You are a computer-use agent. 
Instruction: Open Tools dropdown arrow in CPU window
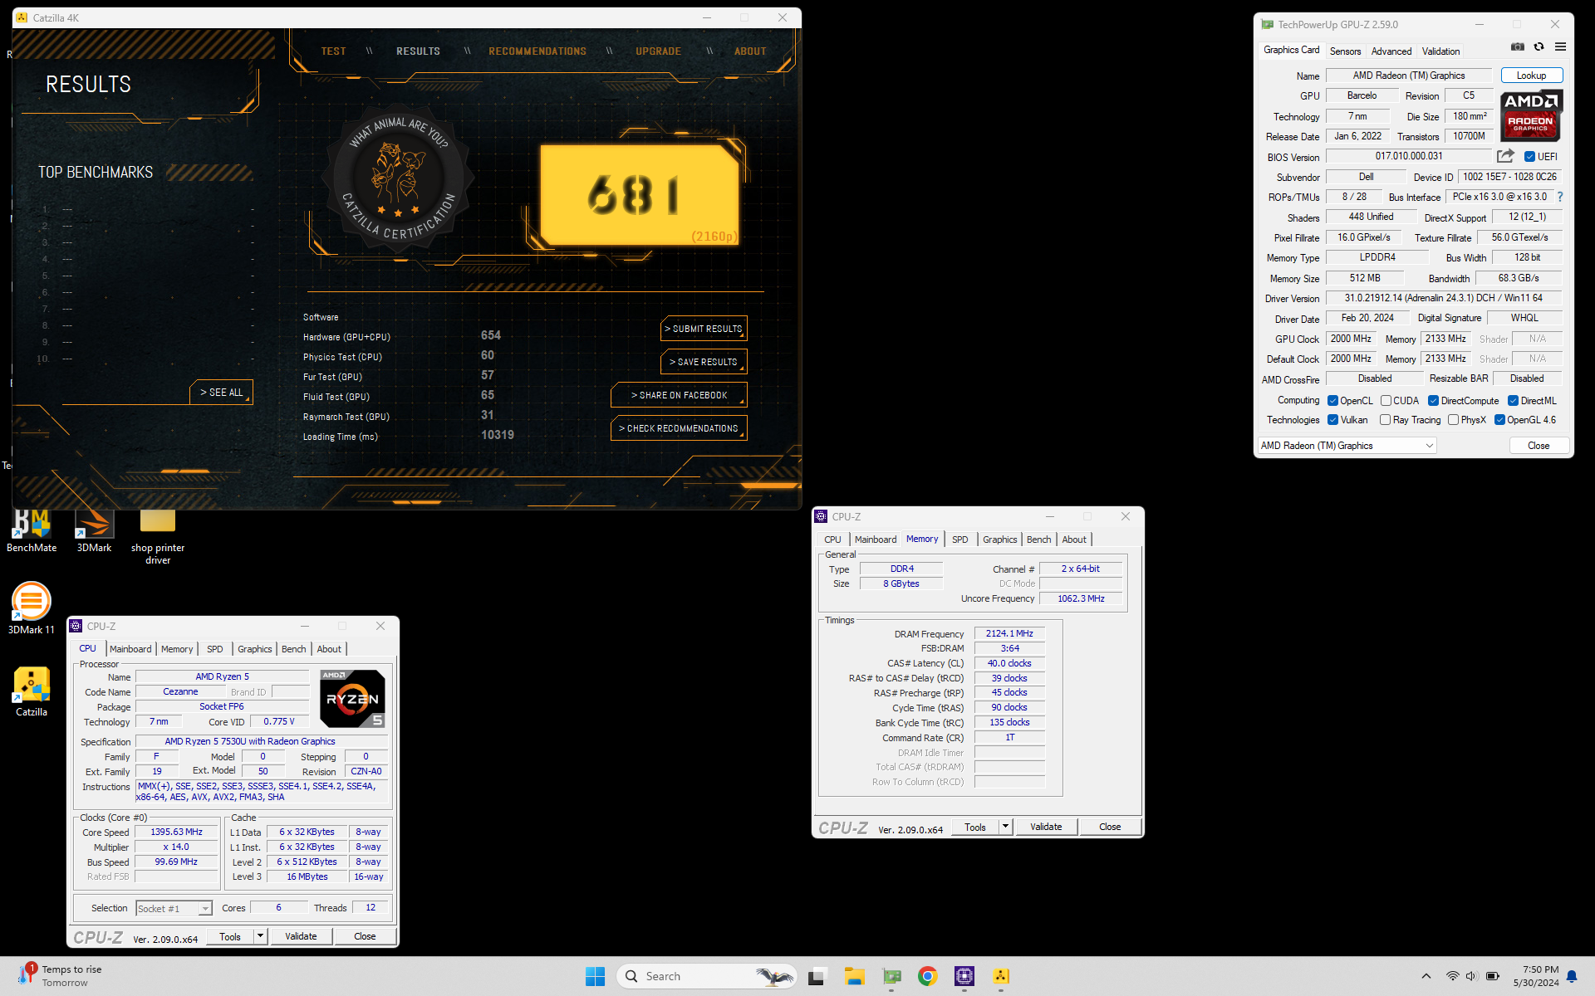pos(260,936)
